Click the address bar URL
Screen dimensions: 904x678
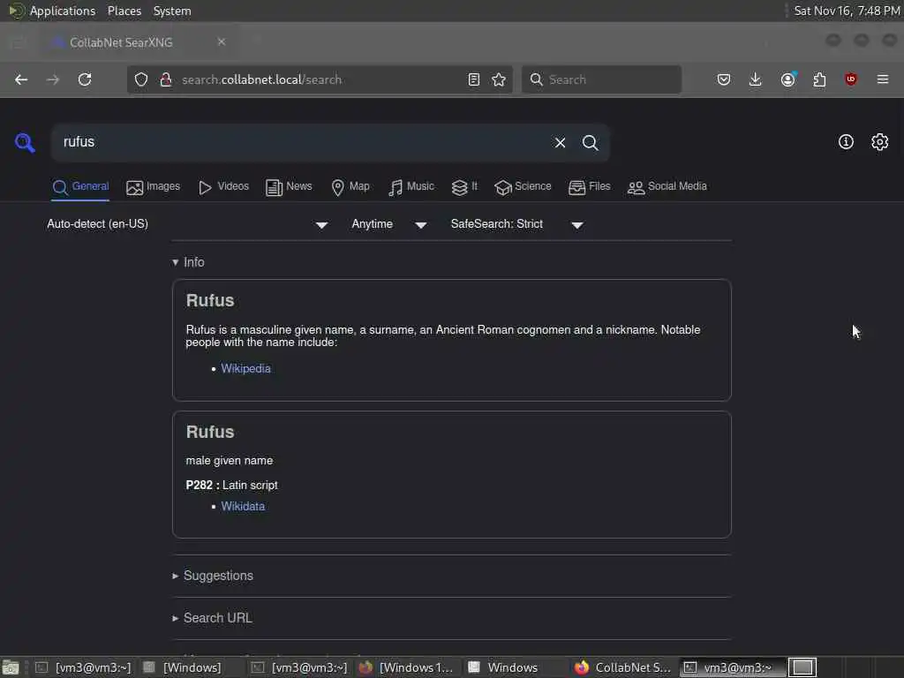[x=261, y=79]
